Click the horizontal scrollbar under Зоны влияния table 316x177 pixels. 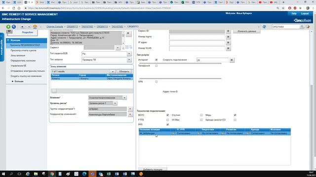point(92,91)
